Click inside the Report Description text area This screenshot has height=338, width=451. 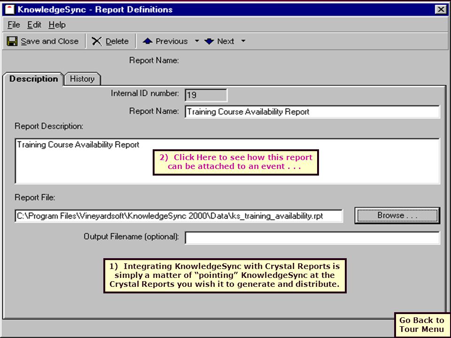pos(227,161)
